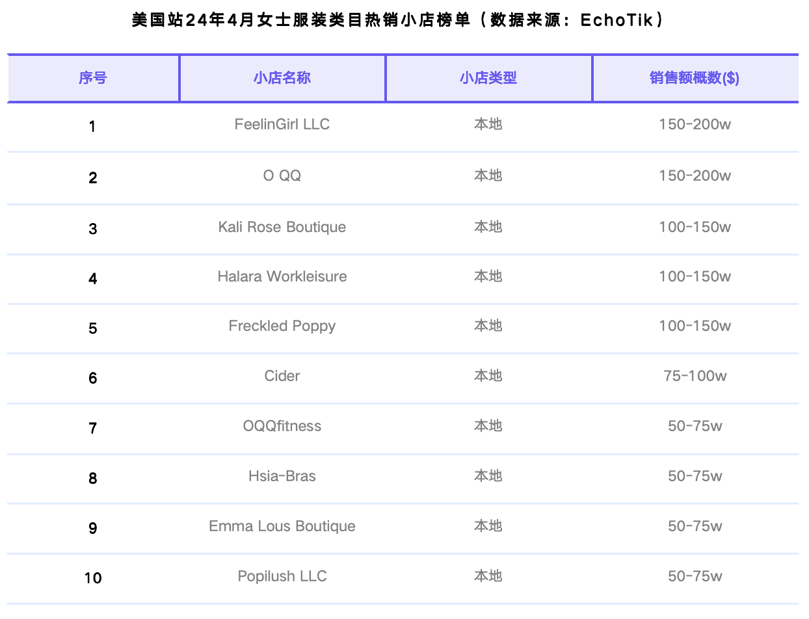Select the rank number 10 cell
This screenshot has width=809, height=619.
pos(93,578)
